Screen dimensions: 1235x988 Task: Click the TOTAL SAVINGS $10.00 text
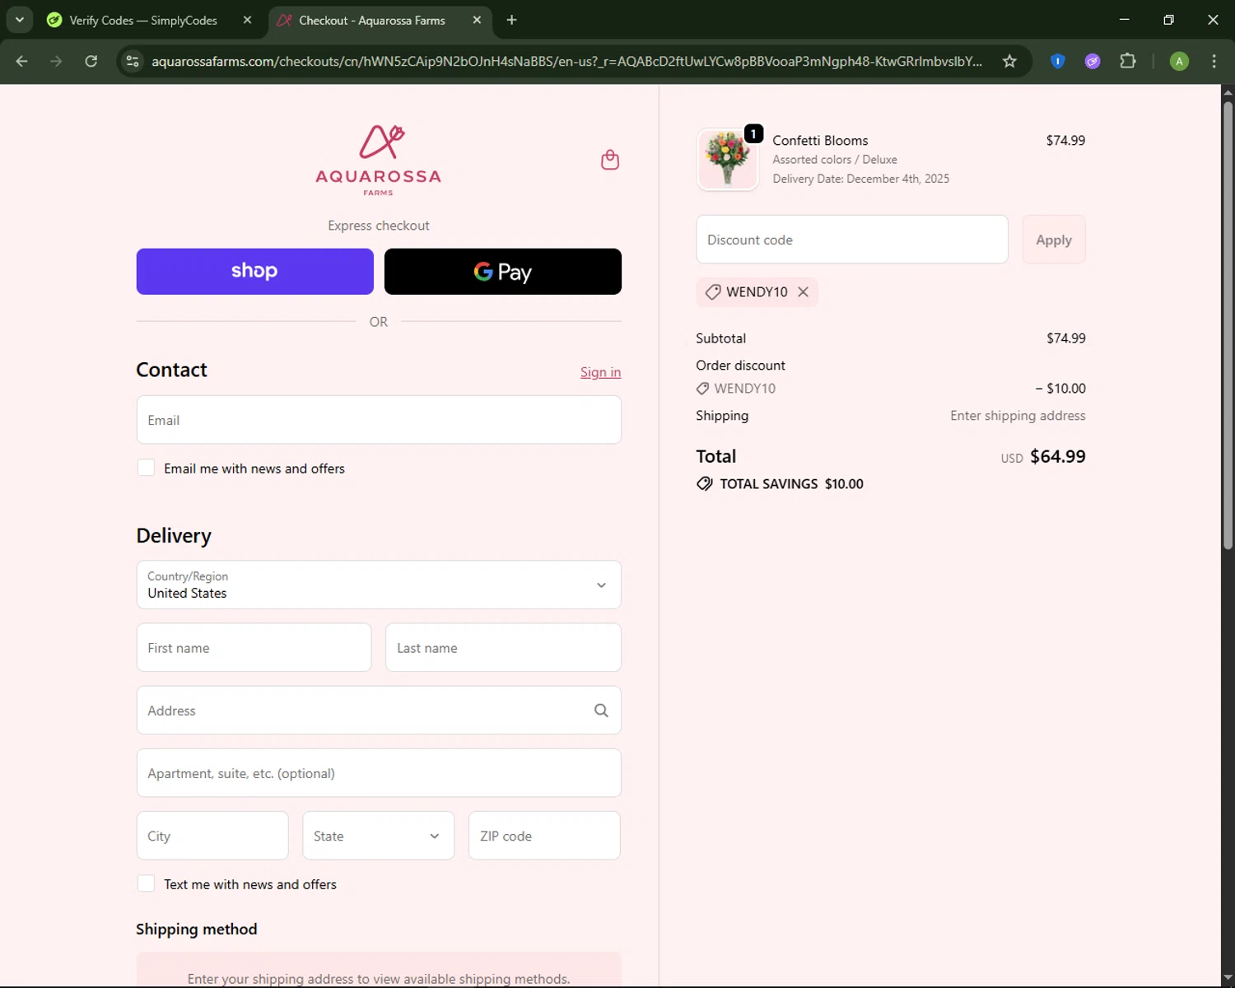coord(791,484)
